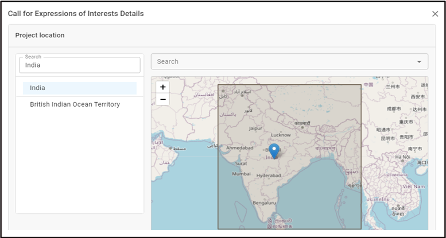Select British Indian Ocean Territory result
Viewport: 446px width, 238px height.
[75, 104]
